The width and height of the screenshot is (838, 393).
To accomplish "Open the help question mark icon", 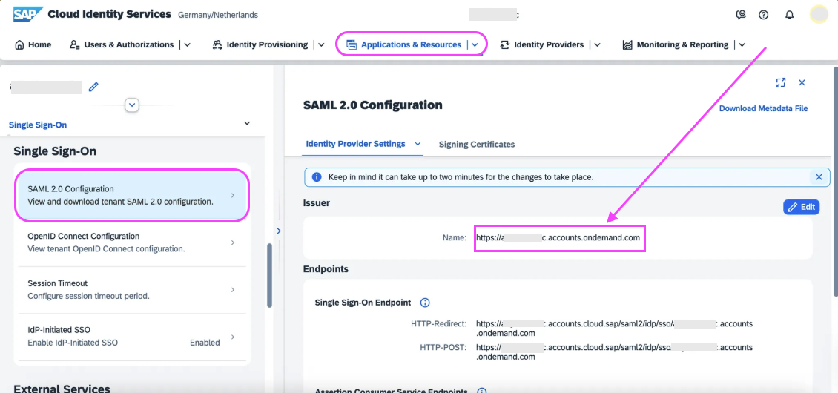I will pos(764,14).
